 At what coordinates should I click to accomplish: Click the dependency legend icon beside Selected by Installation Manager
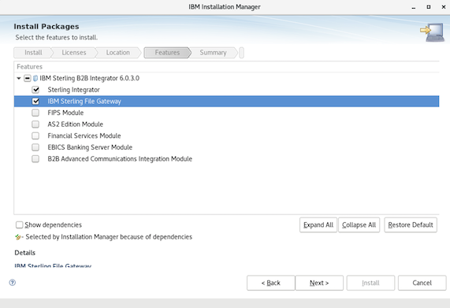(x=18, y=237)
